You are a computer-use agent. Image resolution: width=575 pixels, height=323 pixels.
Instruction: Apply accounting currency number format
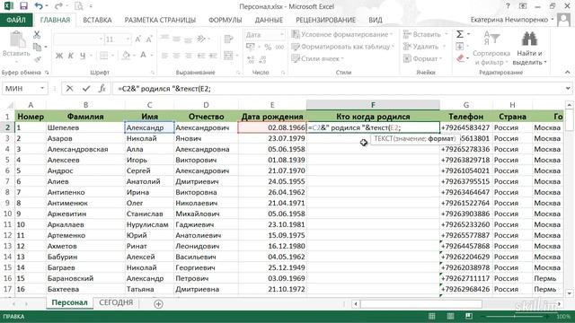click(x=251, y=47)
